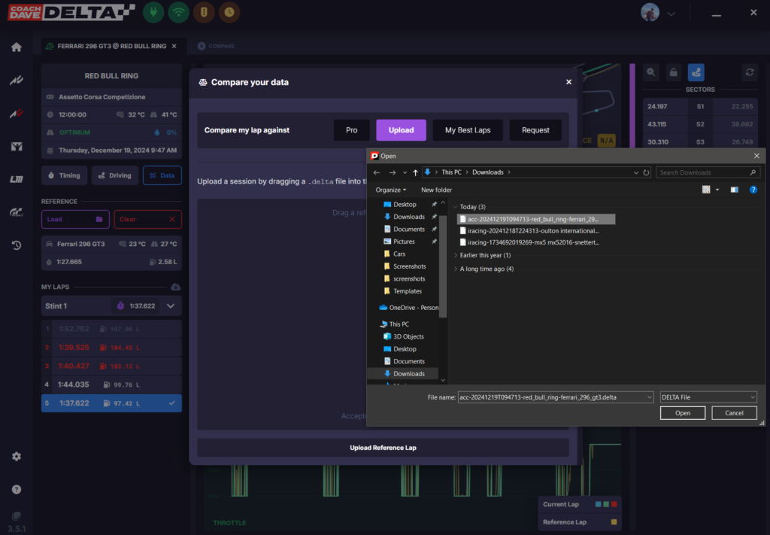Image resolution: width=770 pixels, height=535 pixels.
Task: Select lap 2 with time 1:39.525
Action: [111, 348]
